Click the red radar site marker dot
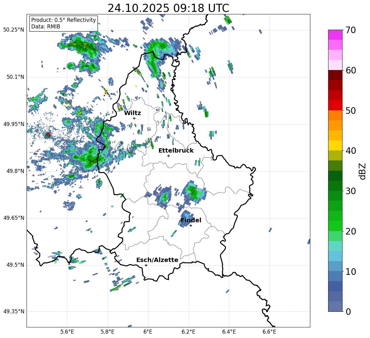This screenshot has height=338, width=370. tap(48, 135)
